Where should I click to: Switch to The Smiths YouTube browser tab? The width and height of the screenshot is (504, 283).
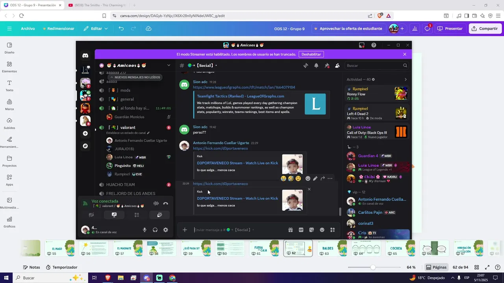[x=97, y=5]
